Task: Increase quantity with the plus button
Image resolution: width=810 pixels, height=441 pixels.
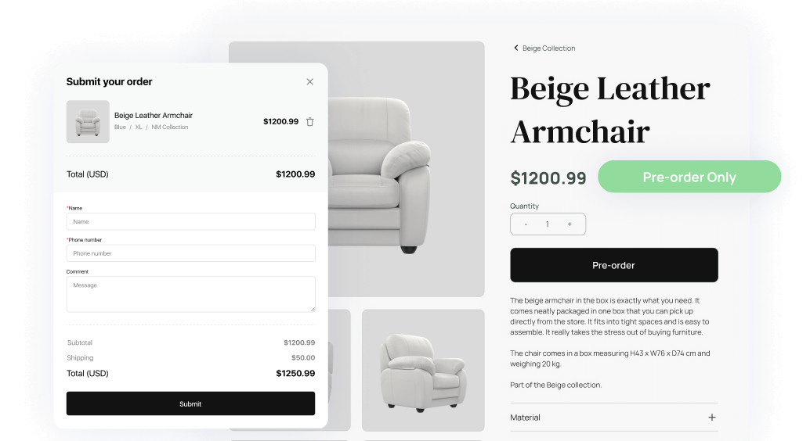Action: coord(570,224)
